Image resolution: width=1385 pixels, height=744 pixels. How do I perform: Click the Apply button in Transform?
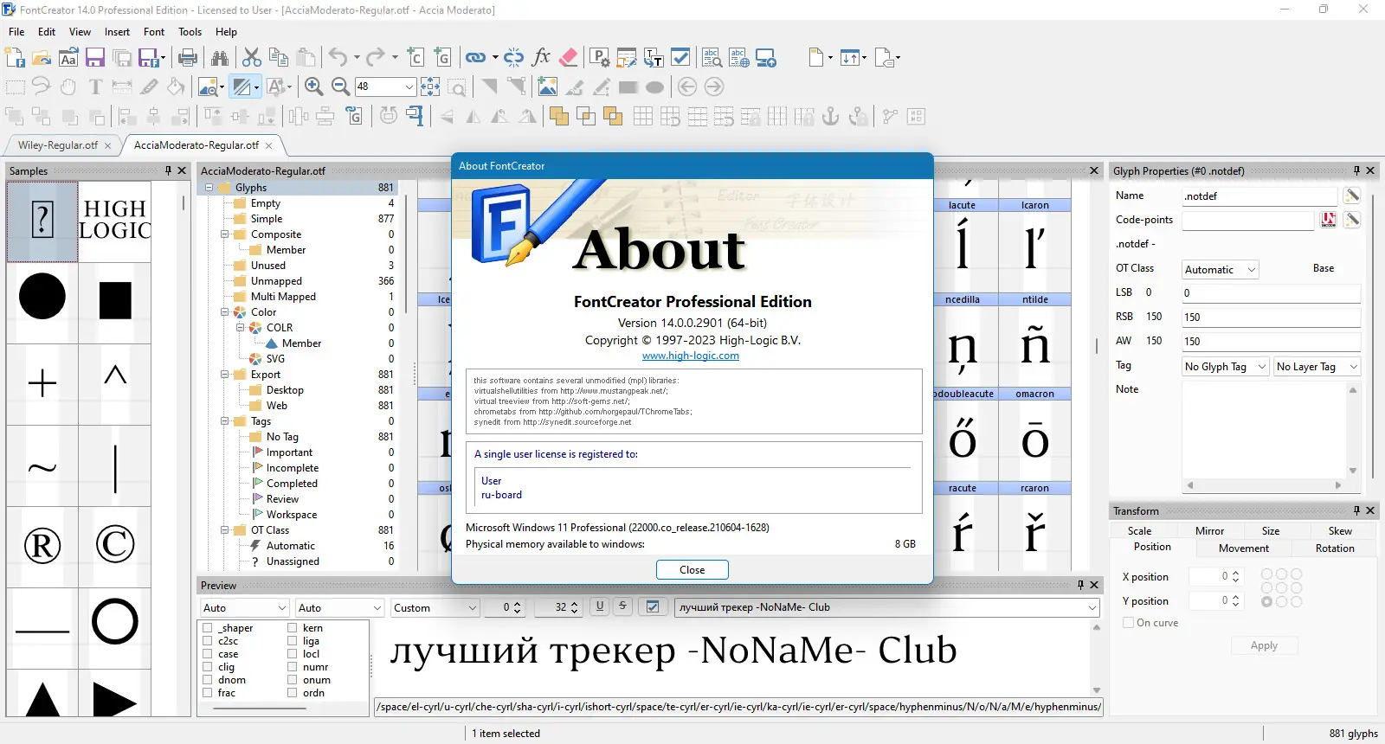[x=1264, y=645]
